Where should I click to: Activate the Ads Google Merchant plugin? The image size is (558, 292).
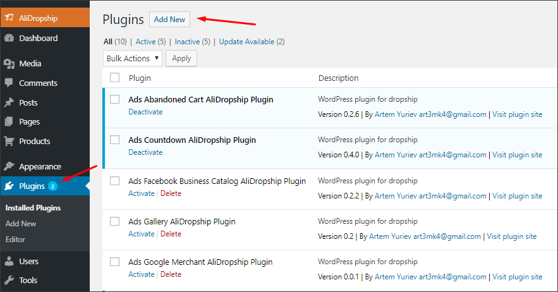click(x=142, y=274)
